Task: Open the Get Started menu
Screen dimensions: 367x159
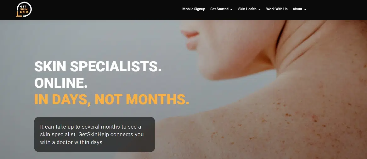Action: tap(221, 9)
